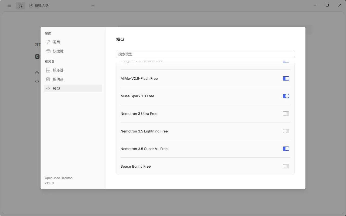Select the 新建会话 tab

(39, 6)
